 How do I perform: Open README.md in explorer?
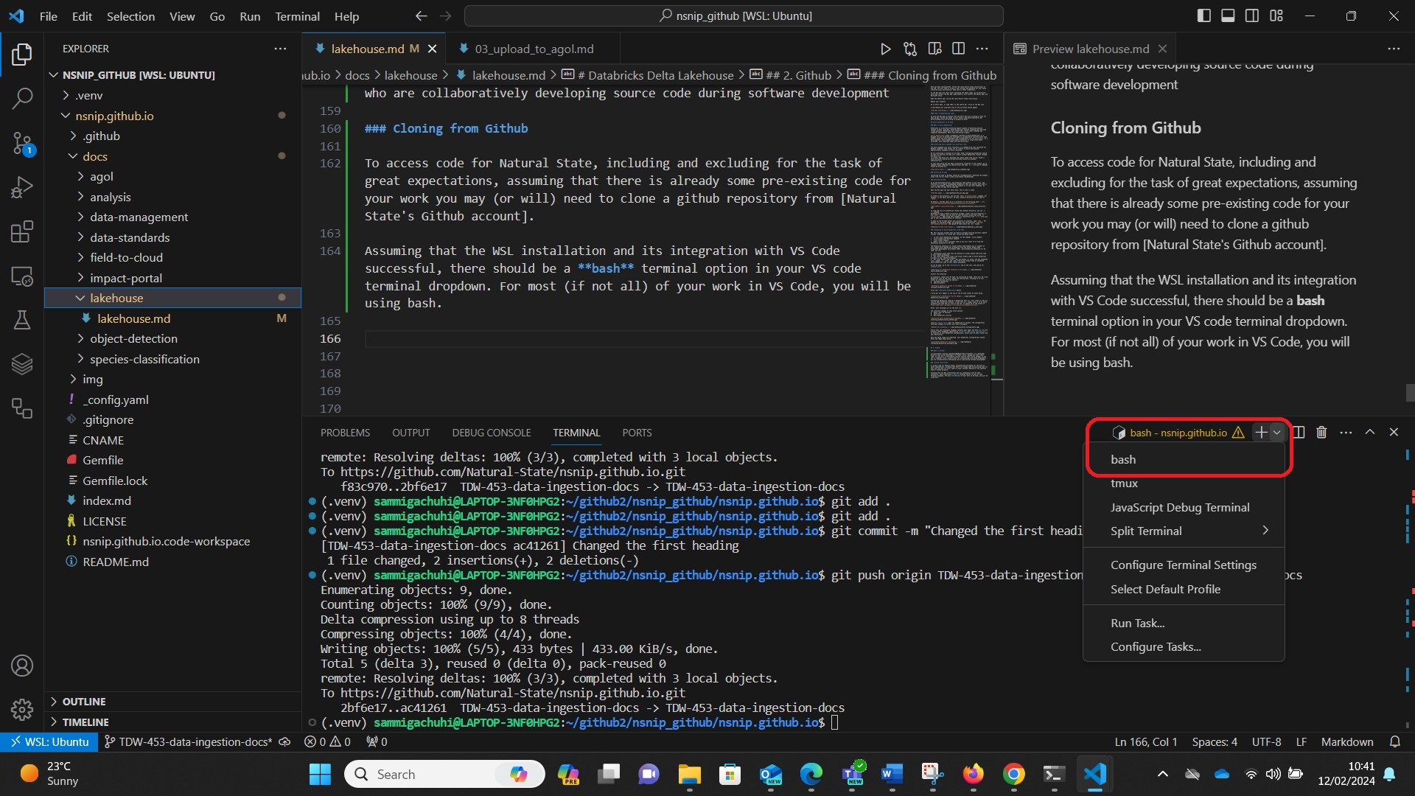[x=116, y=562]
